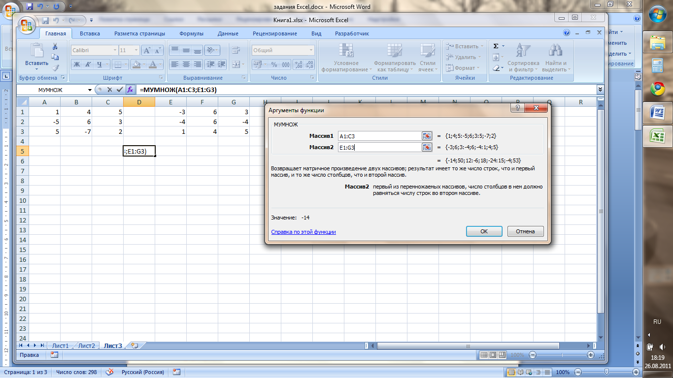Screen dimensions: 673x378
Task: Click the insert function fx button
Action: [131, 90]
